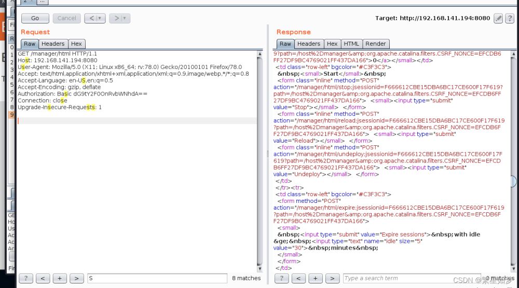Click the Cancel button
Screen dimensions: 519x288
click(x=66, y=18)
